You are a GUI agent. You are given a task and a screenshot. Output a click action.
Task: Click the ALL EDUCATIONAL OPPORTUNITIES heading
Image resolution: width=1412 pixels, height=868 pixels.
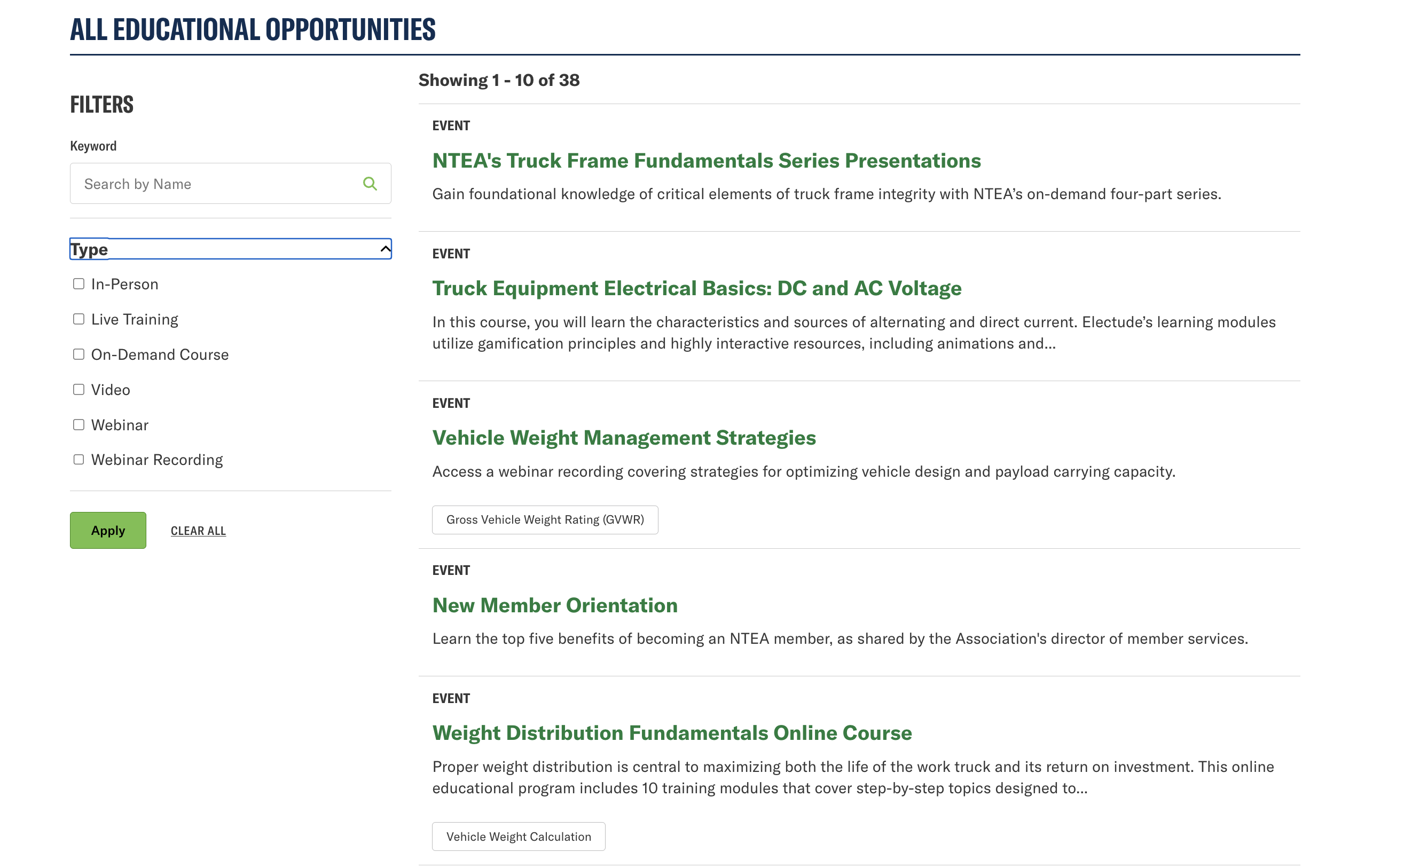pyautogui.click(x=253, y=29)
